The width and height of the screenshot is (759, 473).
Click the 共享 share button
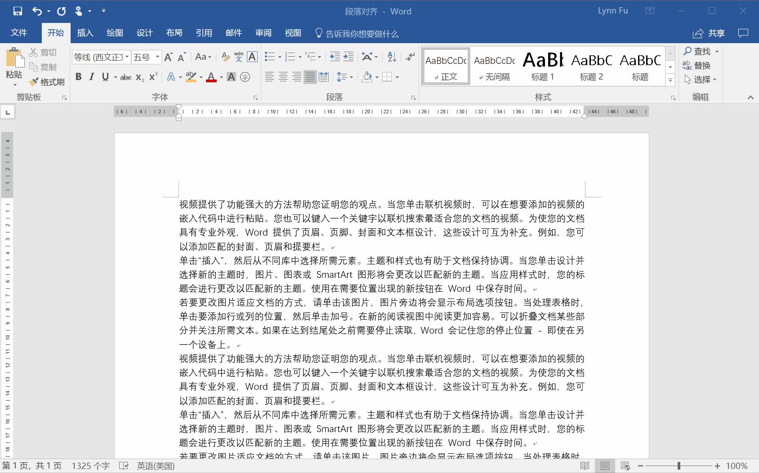(708, 33)
